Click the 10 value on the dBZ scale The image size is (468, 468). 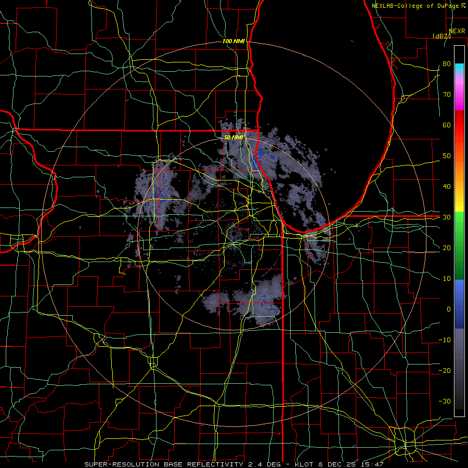(447, 279)
